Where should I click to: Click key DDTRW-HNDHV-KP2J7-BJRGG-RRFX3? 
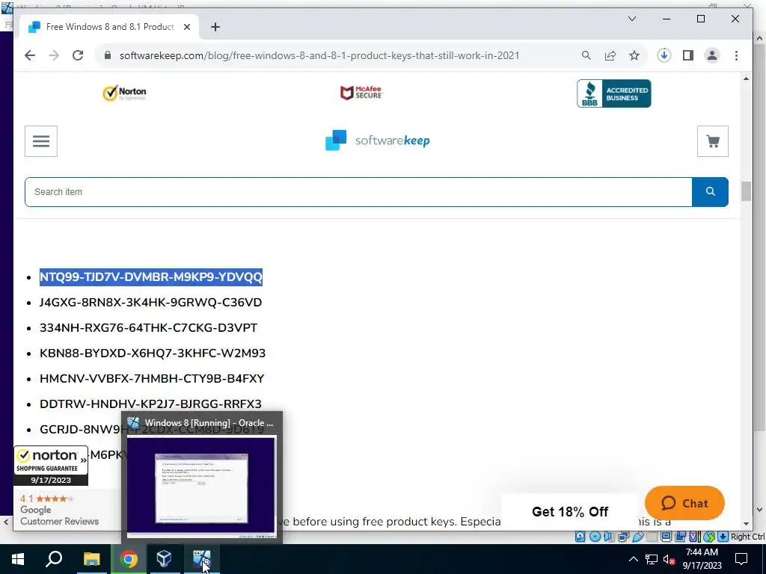coord(150,404)
